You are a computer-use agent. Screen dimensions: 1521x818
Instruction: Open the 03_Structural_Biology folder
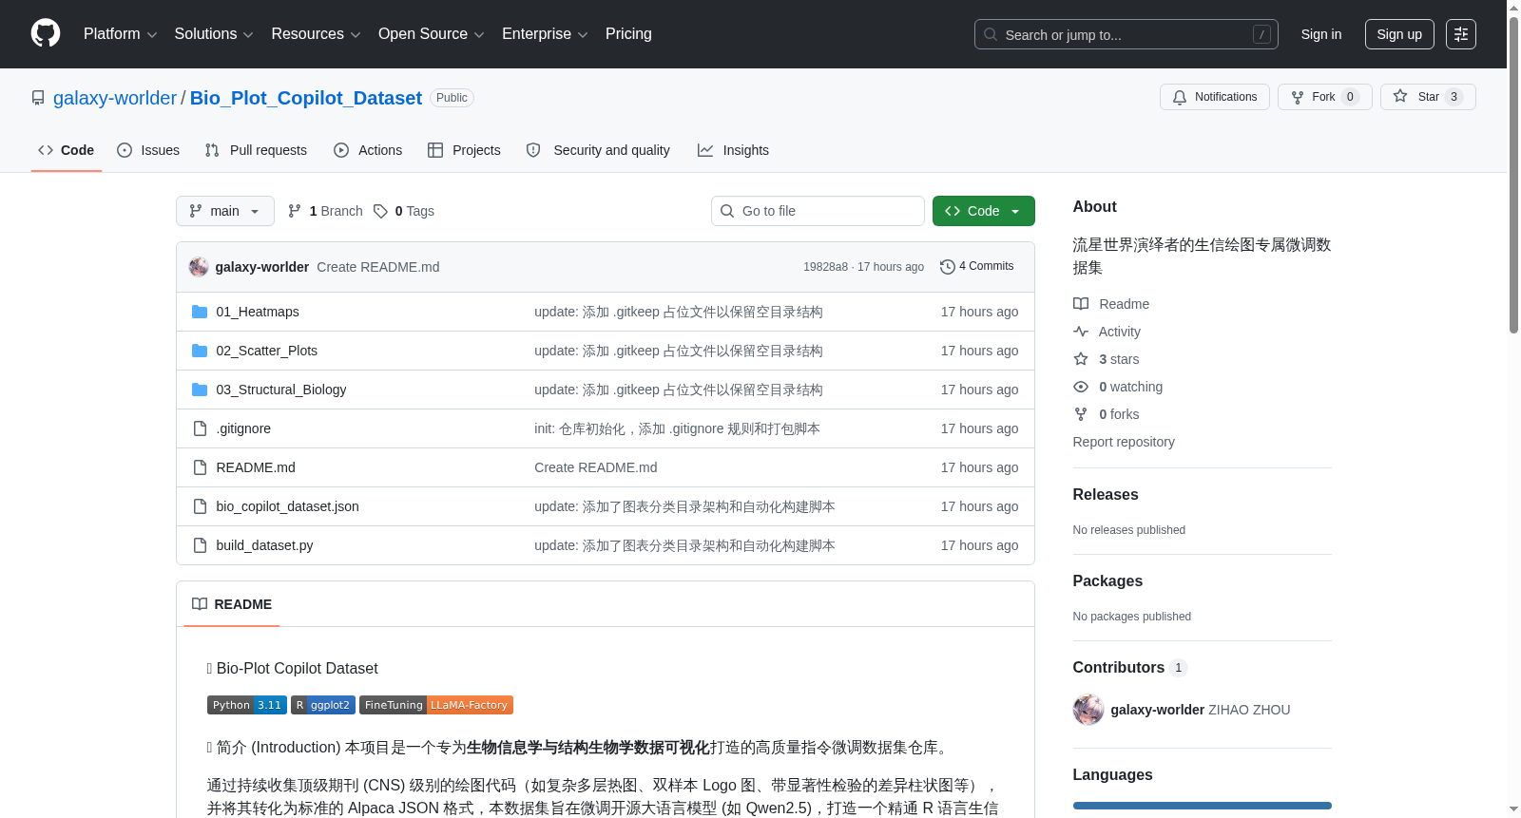point(281,390)
